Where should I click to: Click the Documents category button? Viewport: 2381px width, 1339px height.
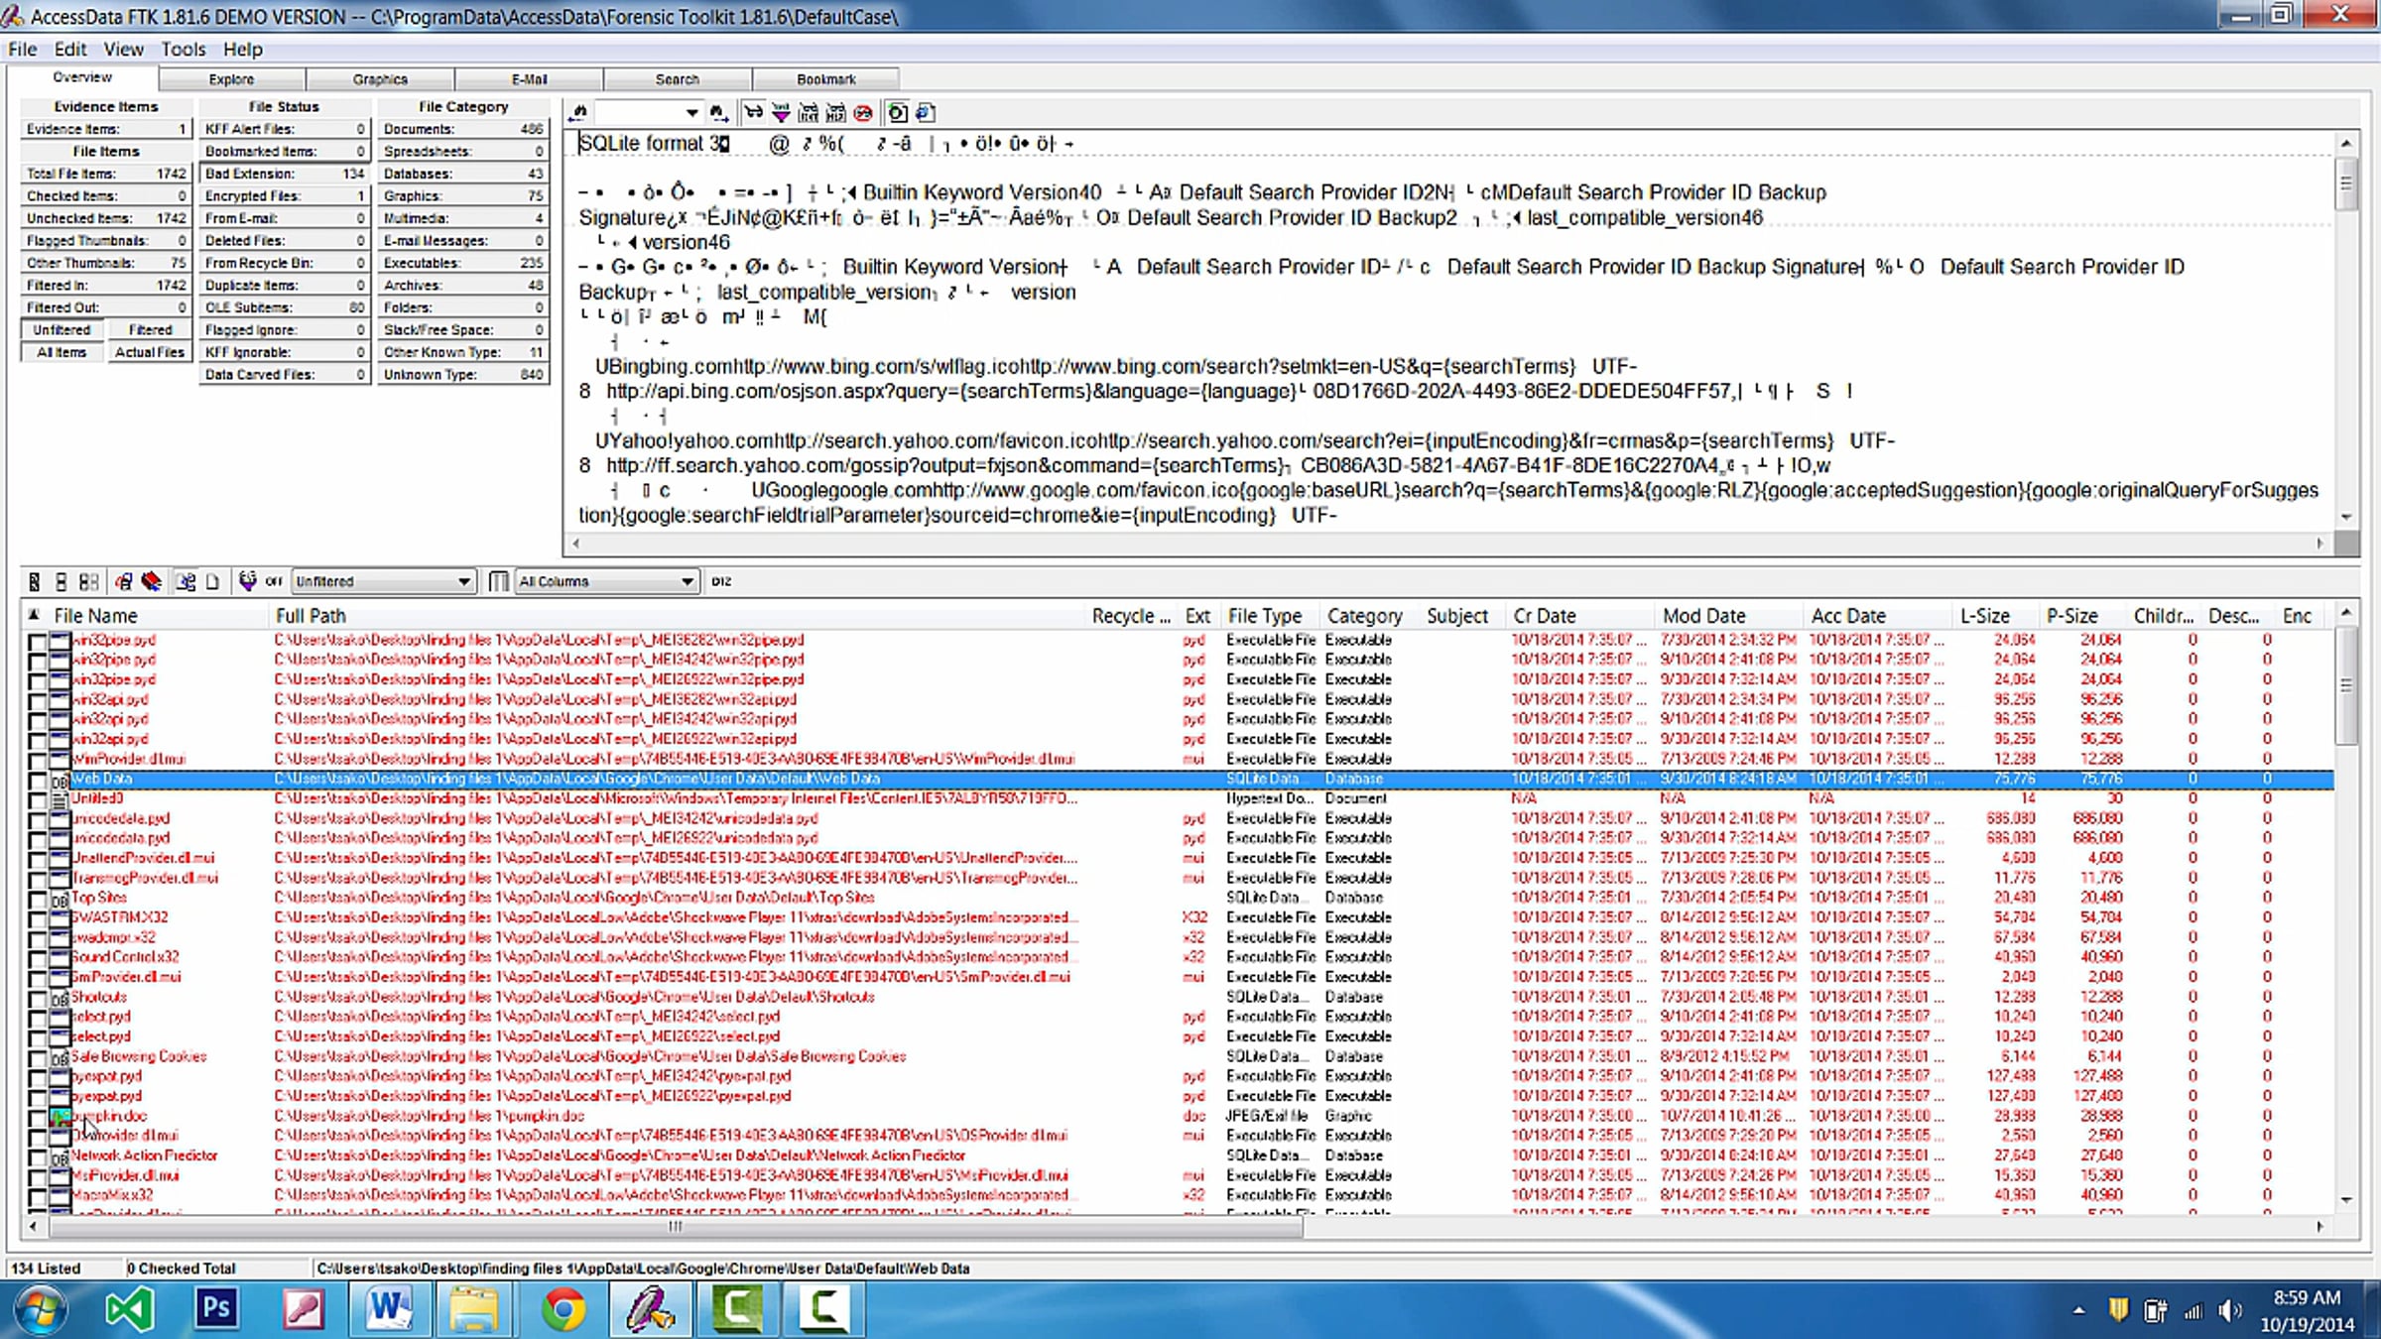463,129
